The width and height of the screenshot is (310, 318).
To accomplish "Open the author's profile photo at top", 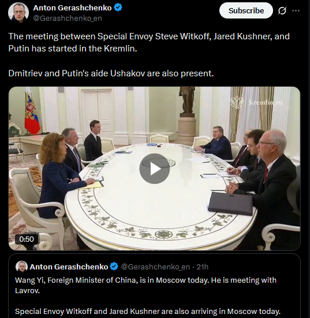I will pos(18,13).
